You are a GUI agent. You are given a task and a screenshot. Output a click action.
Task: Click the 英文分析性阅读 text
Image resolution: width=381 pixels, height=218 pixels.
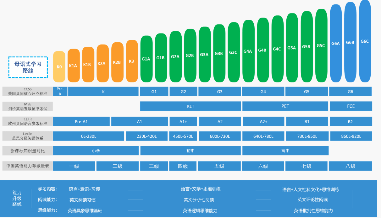(199, 200)
